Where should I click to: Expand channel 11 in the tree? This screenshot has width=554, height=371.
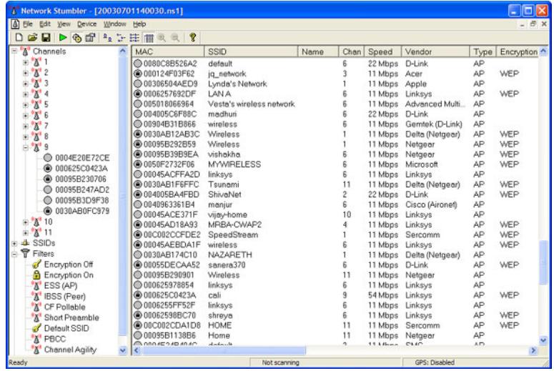coord(26,233)
